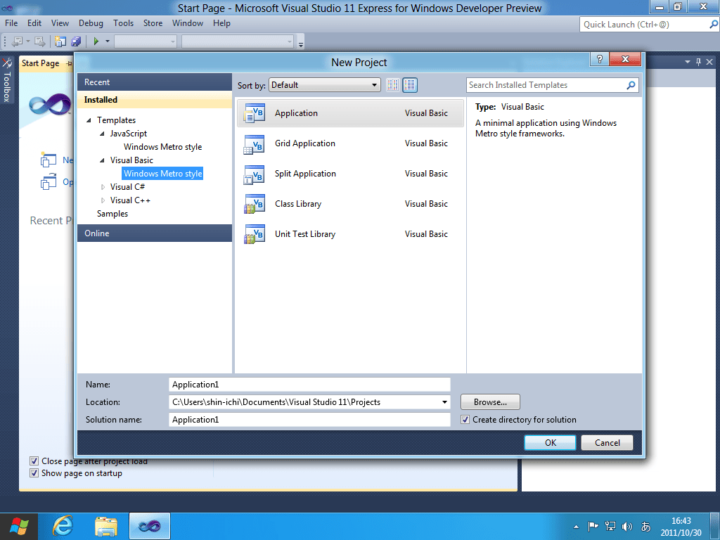Click the Navigate Backward toolbar icon

coord(17,41)
